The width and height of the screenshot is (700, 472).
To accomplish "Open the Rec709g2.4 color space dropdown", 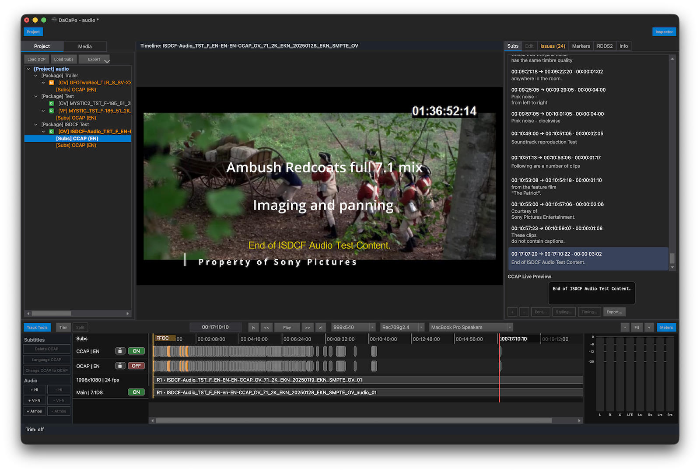I will 402,327.
